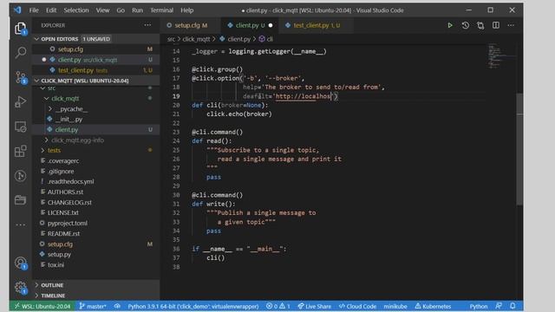Screen dimensions: 555x312
Task: Click Kubernetes in the status bar
Action: point(434,306)
